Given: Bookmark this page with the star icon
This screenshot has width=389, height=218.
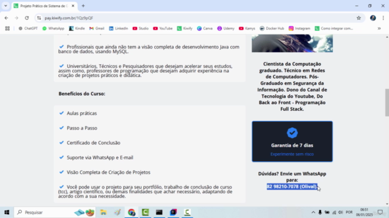Looking at the screenshot, I should tap(359, 18).
